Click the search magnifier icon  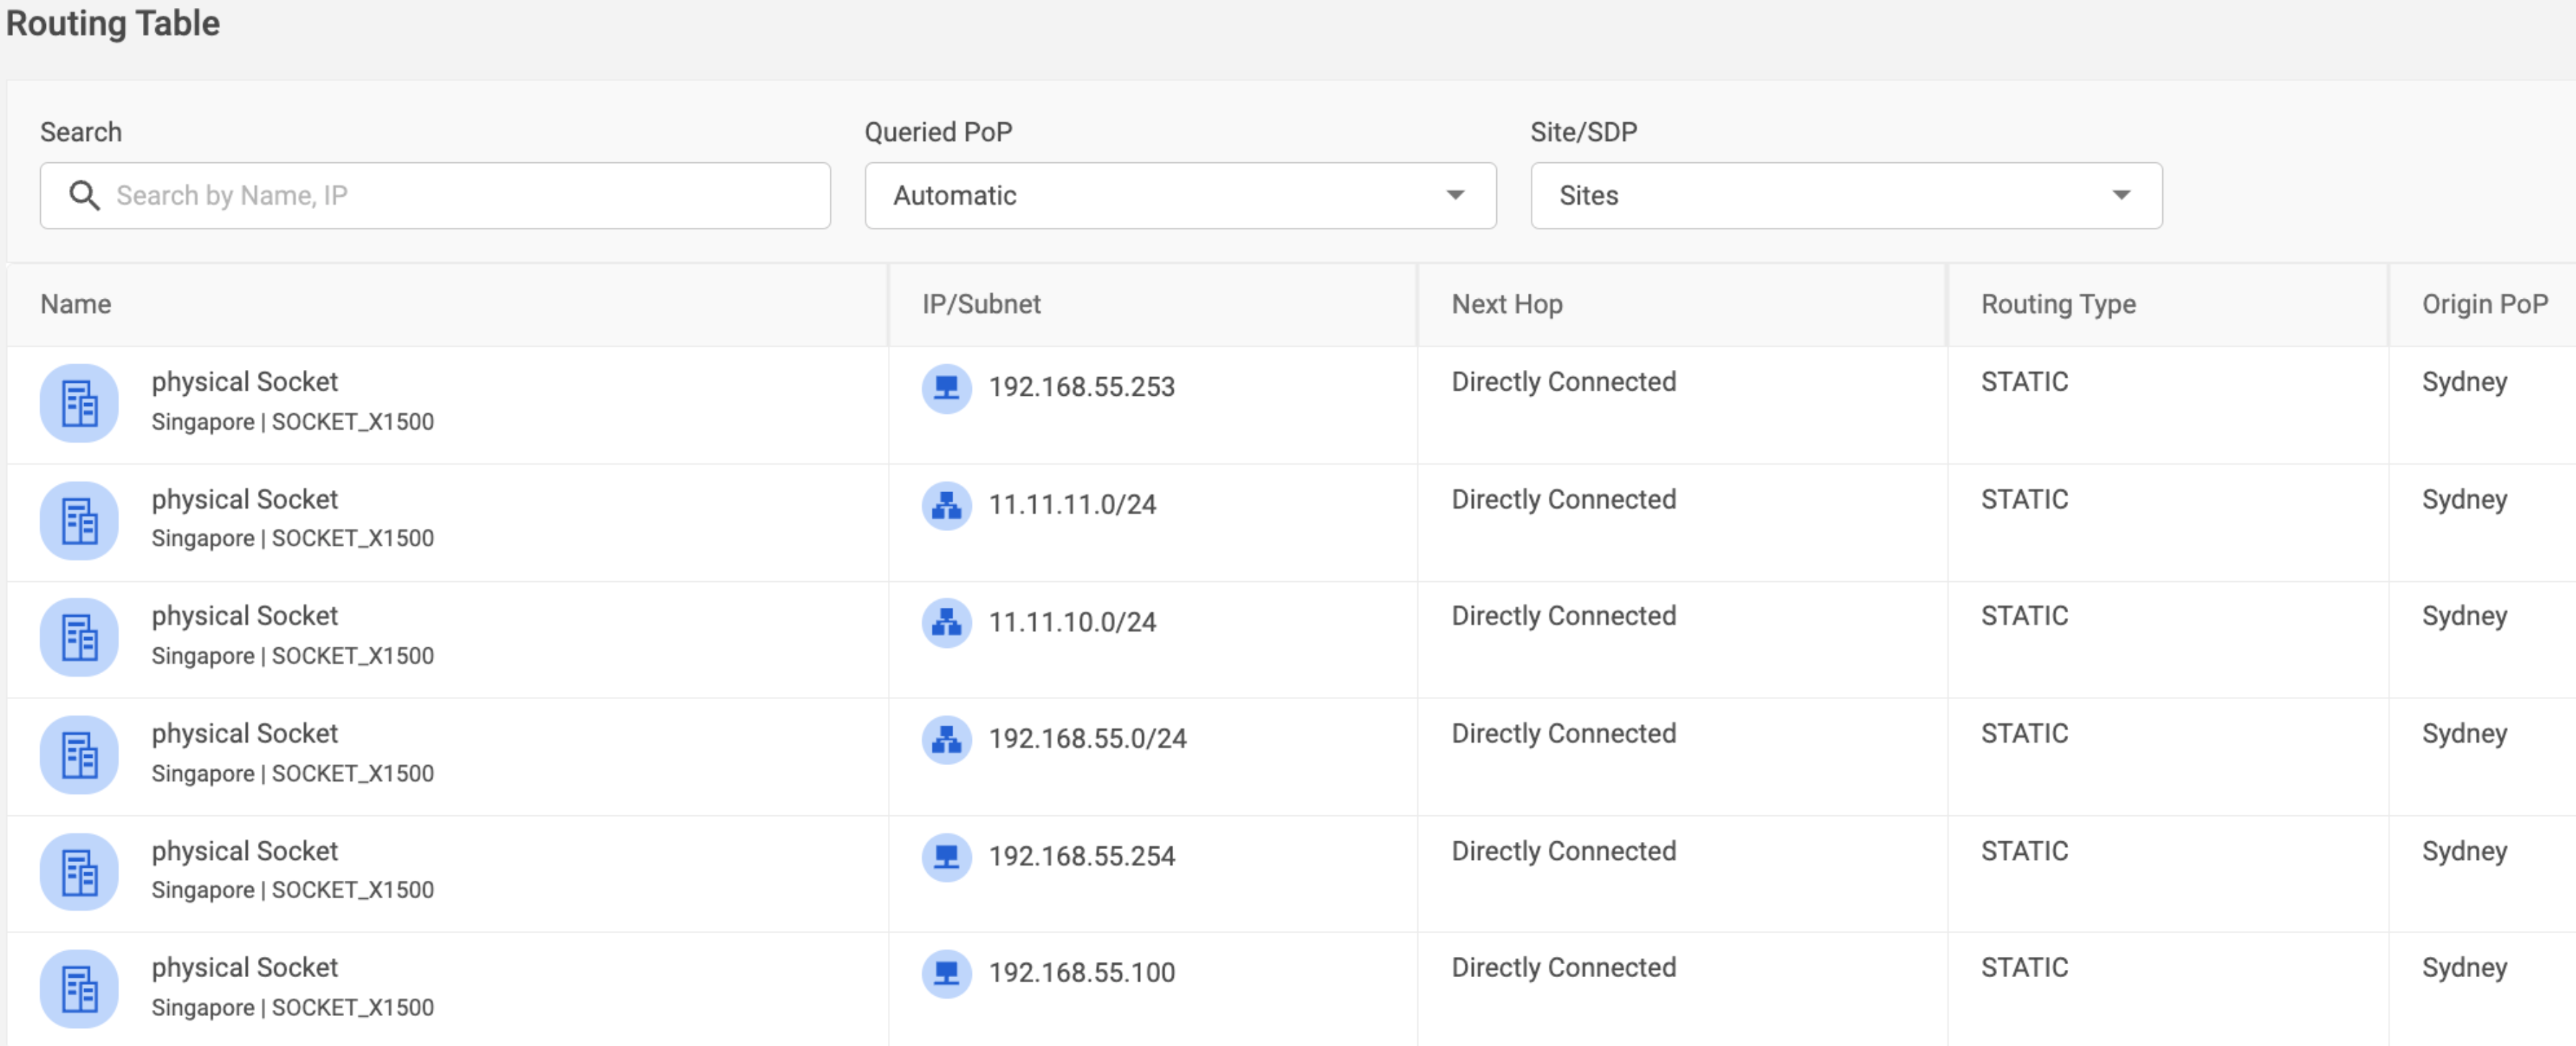click(84, 195)
